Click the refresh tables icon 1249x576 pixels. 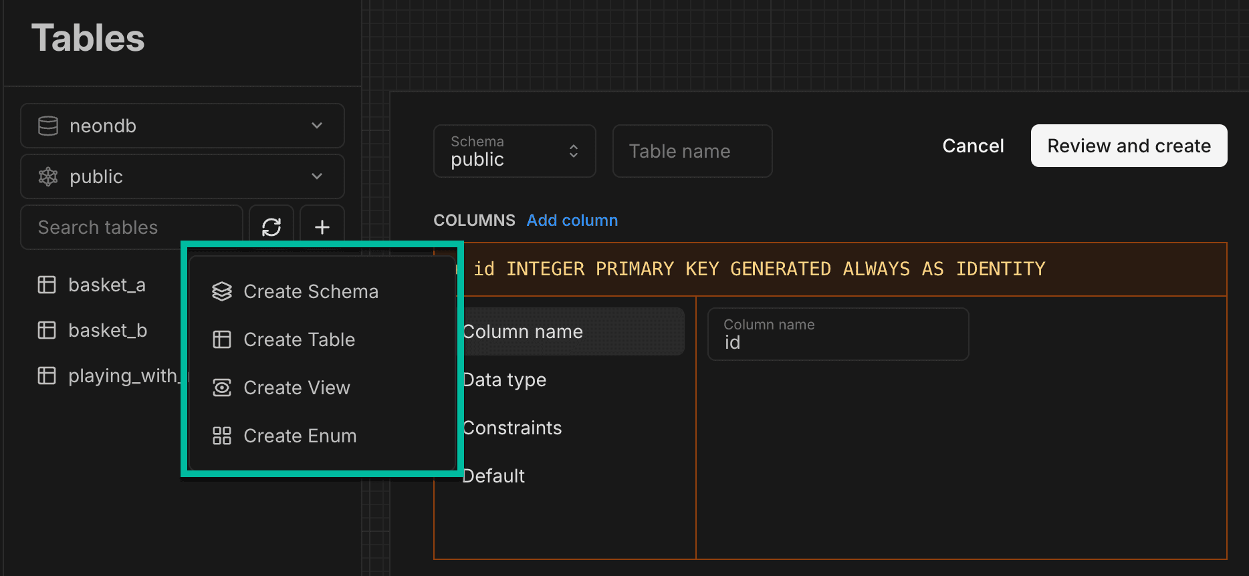point(271,227)
